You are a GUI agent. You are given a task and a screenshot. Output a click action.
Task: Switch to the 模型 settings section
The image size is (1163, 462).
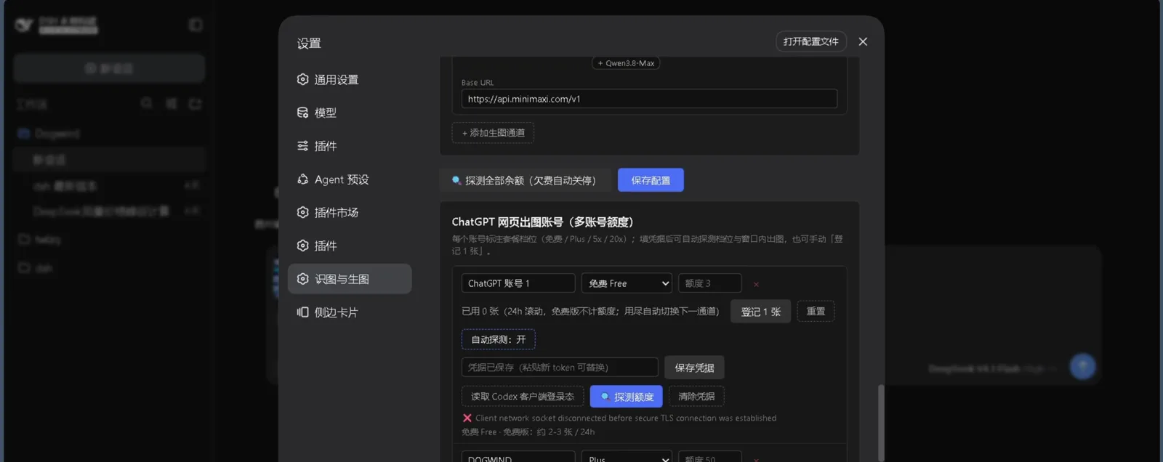coord(350,113)
